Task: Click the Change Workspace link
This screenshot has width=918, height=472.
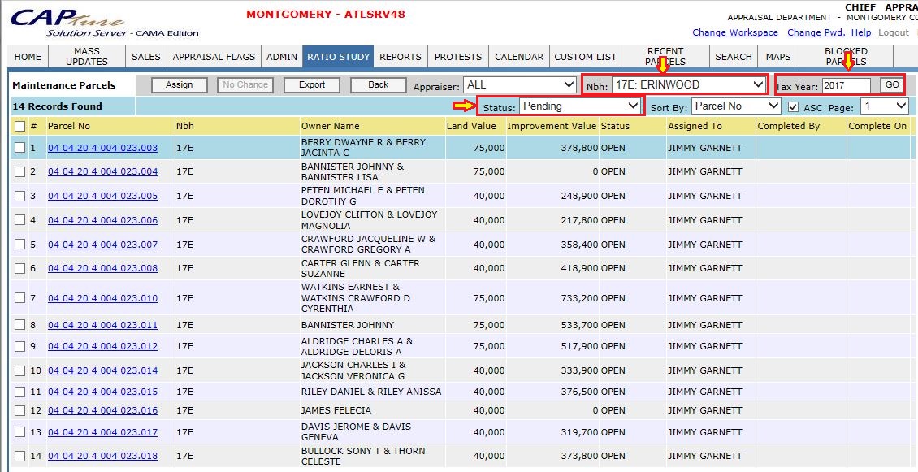Action: pos(734,32)
